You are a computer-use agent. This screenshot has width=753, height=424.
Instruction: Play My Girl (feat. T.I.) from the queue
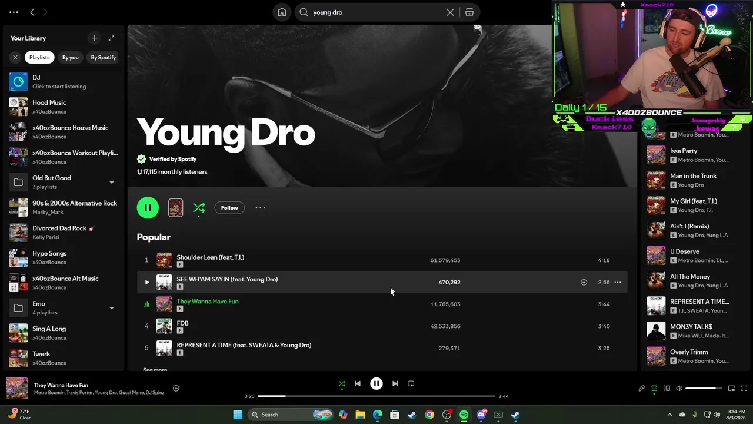point(695,205)
